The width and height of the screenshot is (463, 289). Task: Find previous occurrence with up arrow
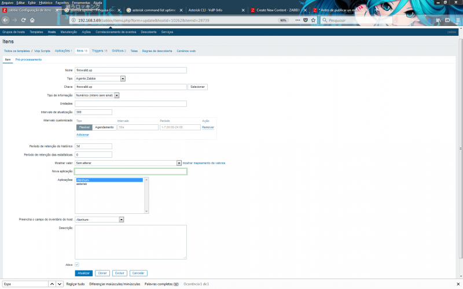52,284
